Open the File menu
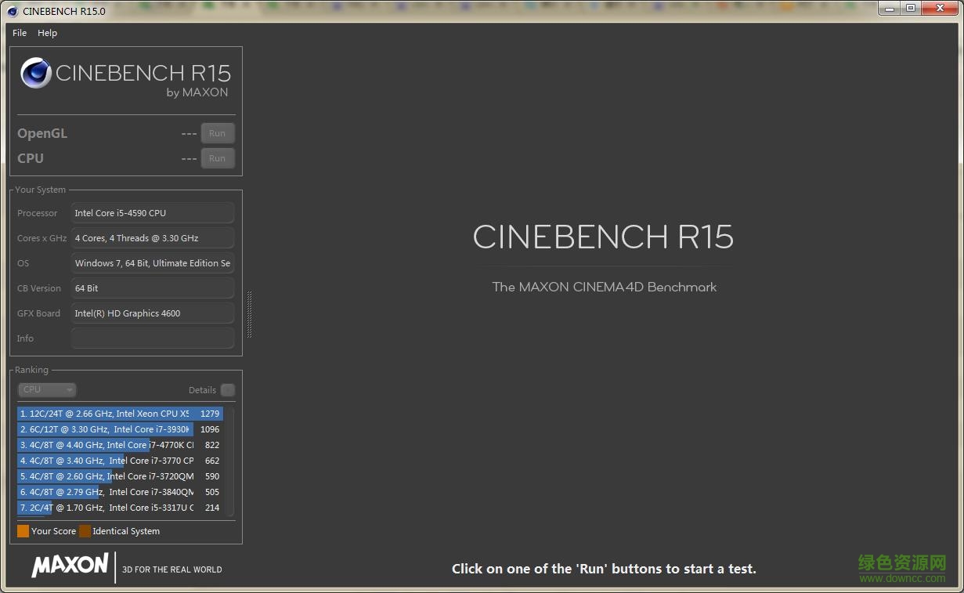964x593 pixels. pyautogui.click(x=19, y=33)
